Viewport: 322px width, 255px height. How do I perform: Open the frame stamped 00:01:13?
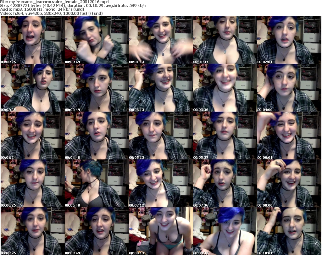[x=161, y=40]
